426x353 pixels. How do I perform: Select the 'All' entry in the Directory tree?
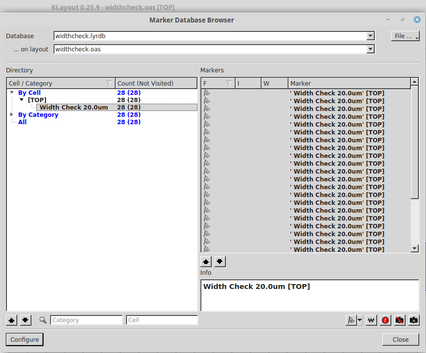22,122
